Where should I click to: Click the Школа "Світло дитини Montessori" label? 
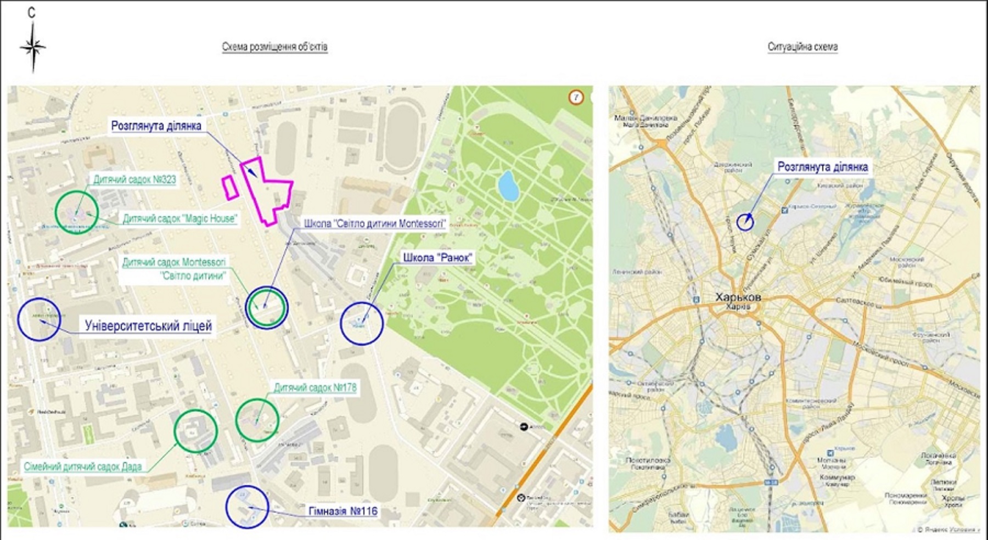click(x=374, y=224)
